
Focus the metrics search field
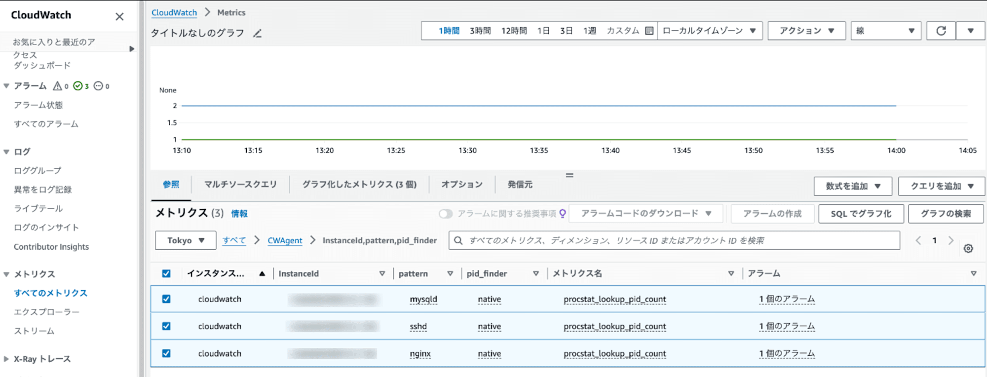674,240
